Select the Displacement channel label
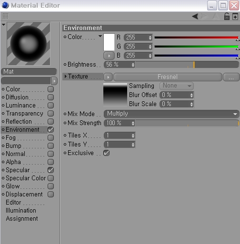 pyautogui.click(x=24, y=195)
